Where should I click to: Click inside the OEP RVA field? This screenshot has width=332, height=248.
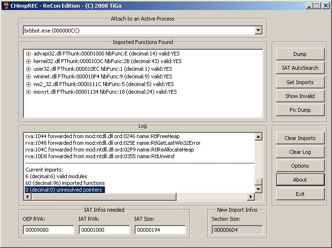tap(48, 230)
